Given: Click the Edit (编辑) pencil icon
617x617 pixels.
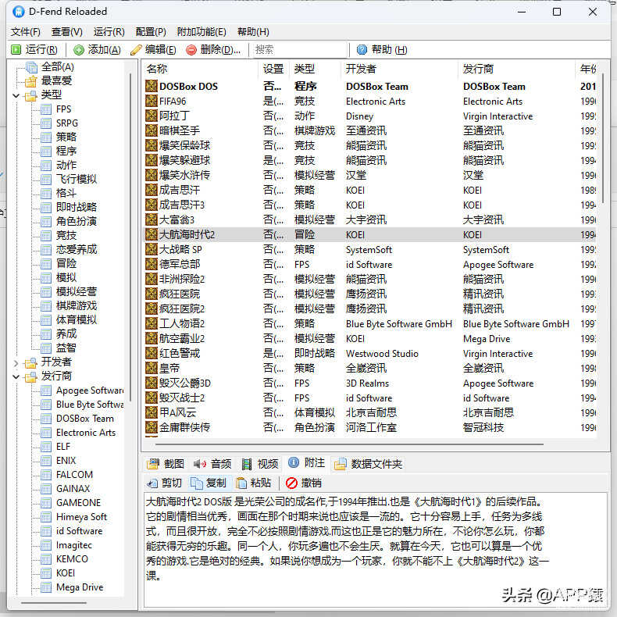Looking at the screenshot, I should pos(136,49).
